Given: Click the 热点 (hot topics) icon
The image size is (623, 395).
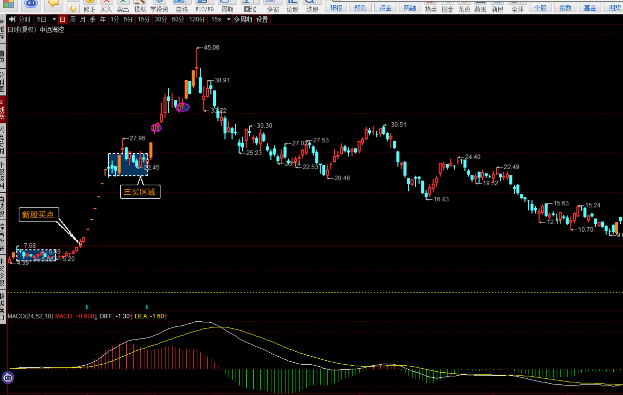Looking at the screenshot, I should (x=431, y=6).
